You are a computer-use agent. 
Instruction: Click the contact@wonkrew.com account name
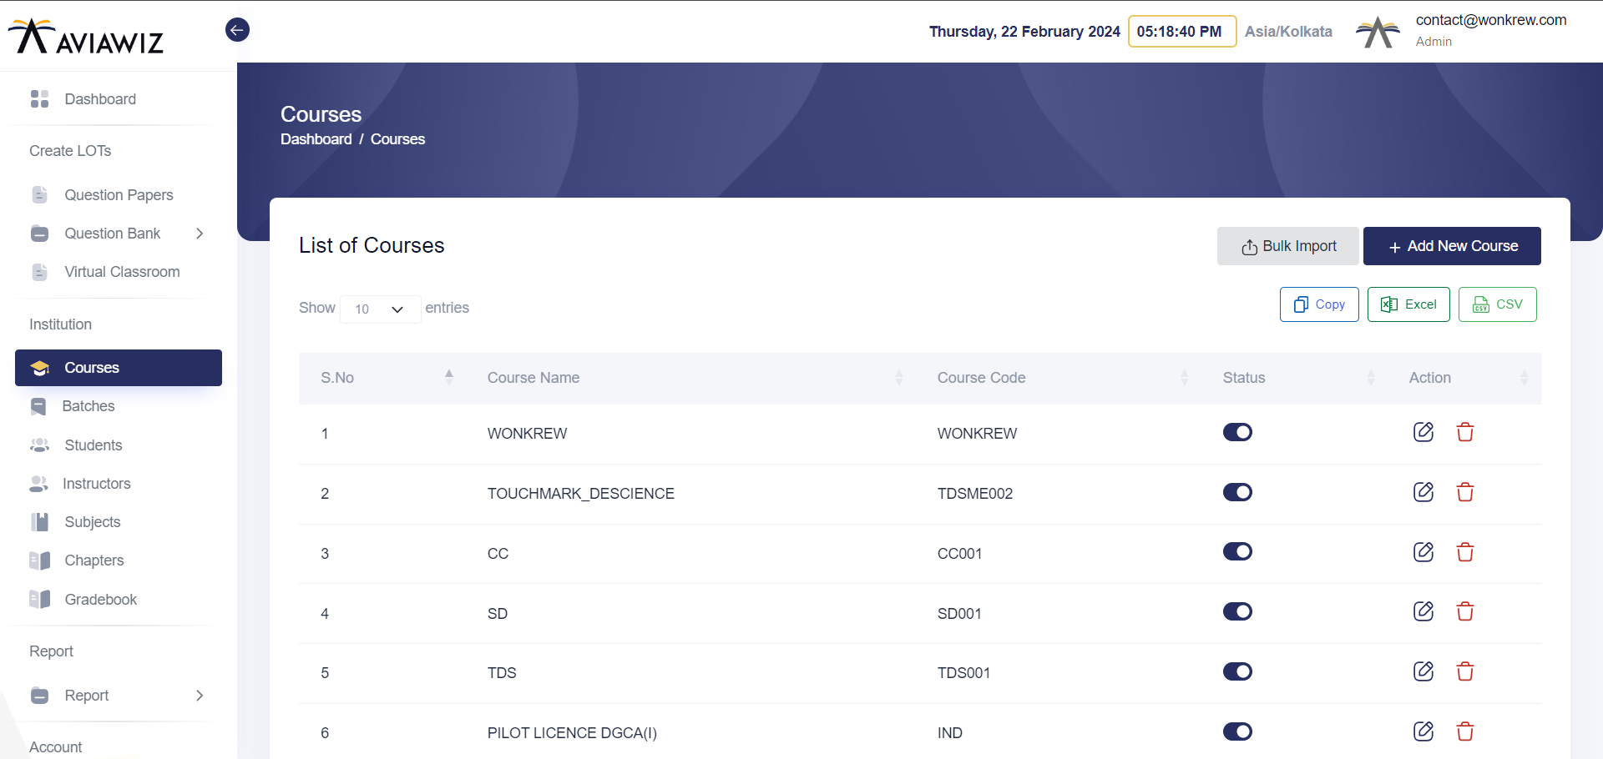pyautogui.click(x=1491, y=20)
